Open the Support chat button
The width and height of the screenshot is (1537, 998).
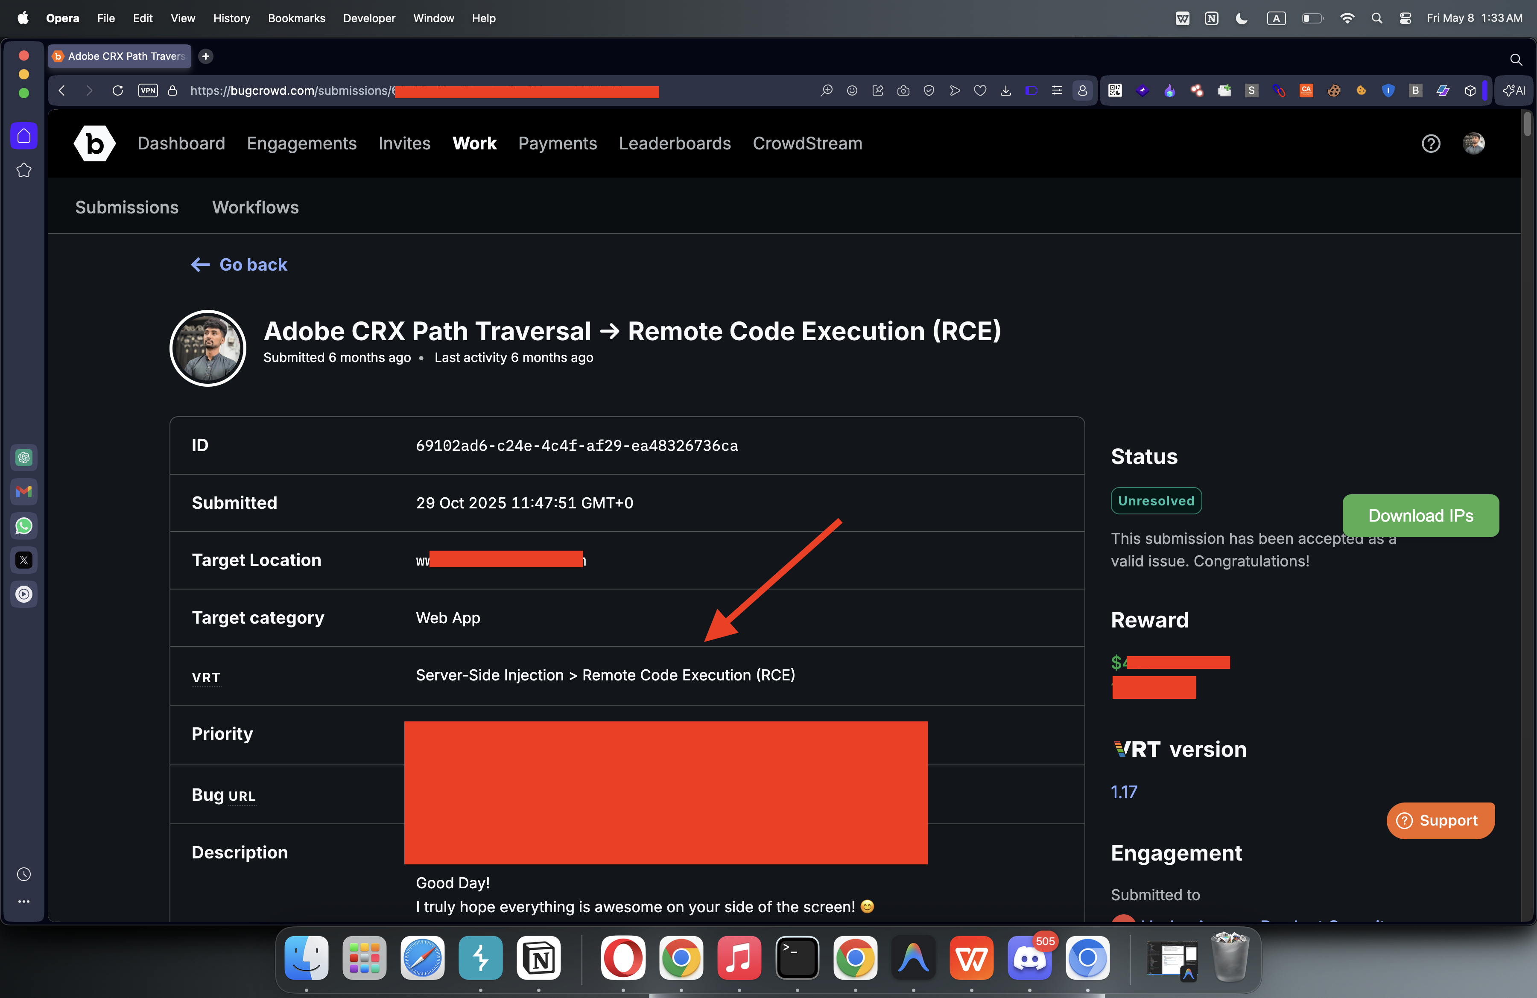1440,820
